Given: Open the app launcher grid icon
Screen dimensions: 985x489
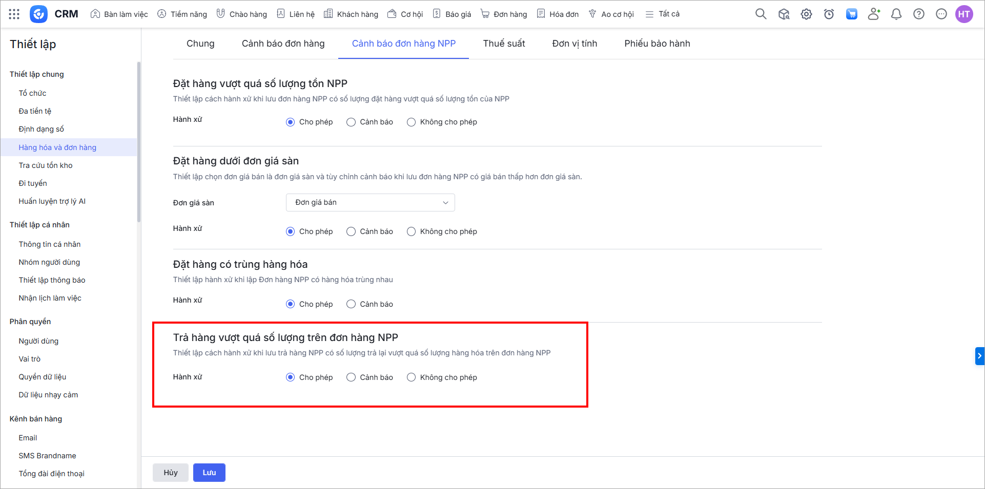Looking at the screenshot, I should point(14,14).
